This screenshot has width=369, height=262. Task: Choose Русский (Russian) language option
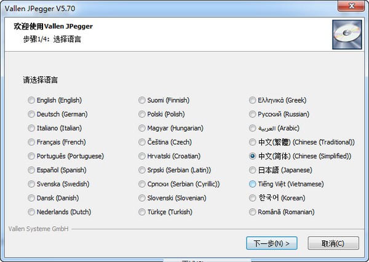click(x=253, y=114)
